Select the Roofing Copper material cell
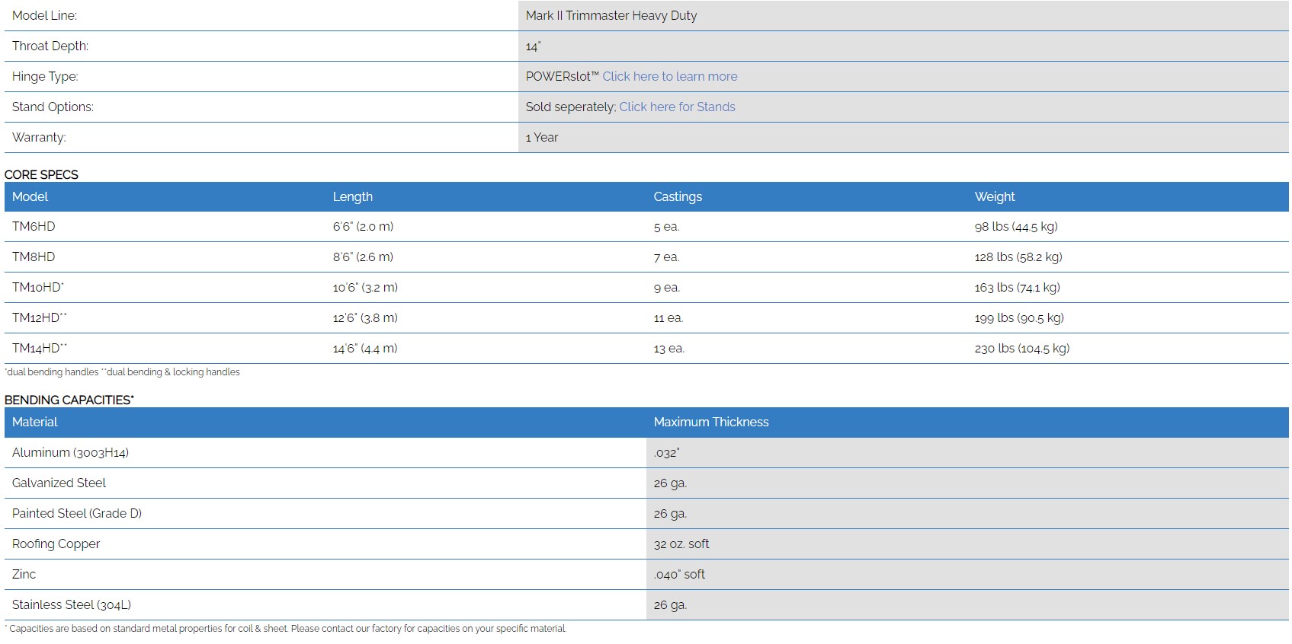 pyautogui.click(x=56, y=544)
